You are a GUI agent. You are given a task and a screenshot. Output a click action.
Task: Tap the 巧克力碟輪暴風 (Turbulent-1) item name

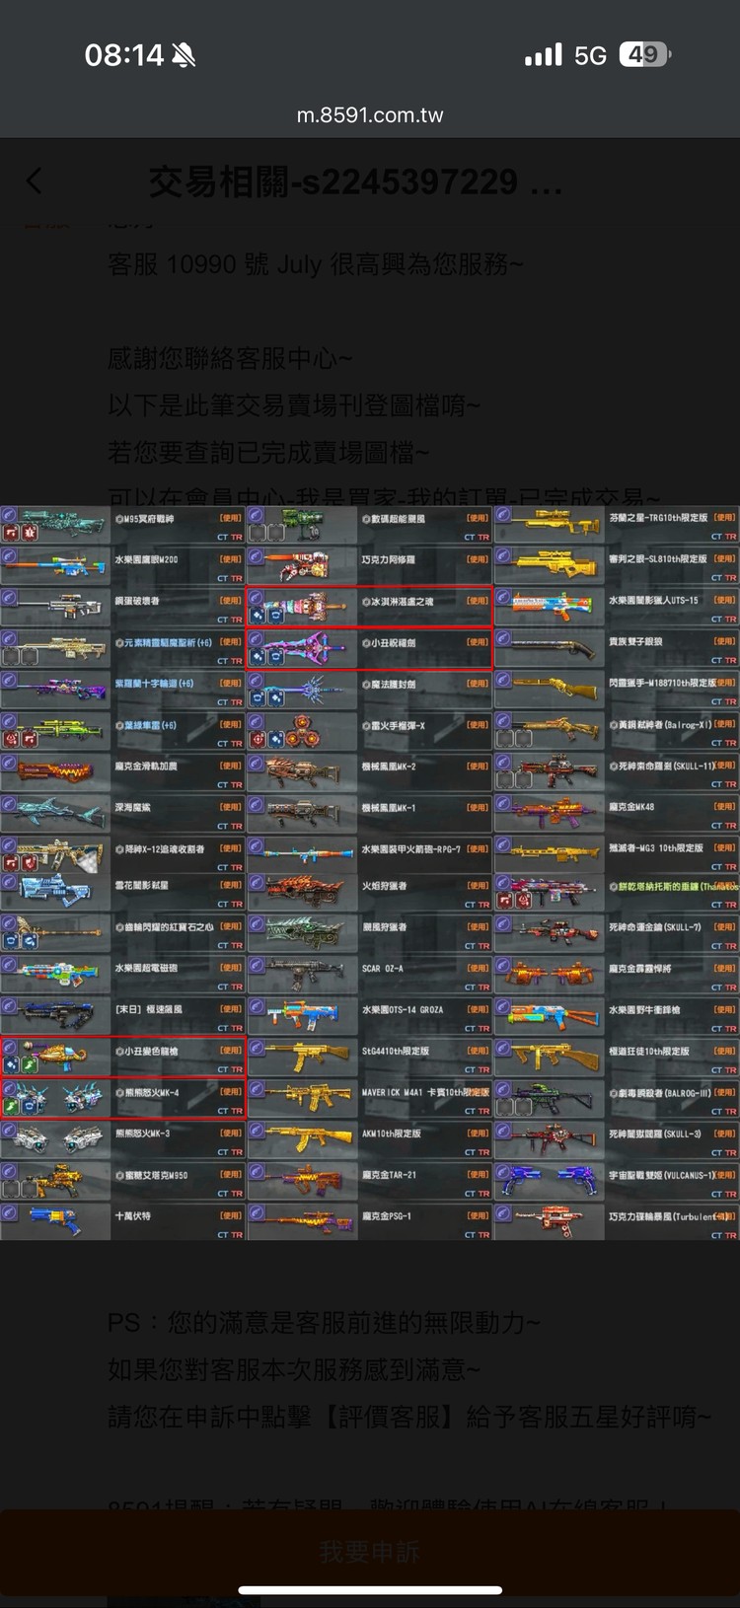tap(667, 1217)
